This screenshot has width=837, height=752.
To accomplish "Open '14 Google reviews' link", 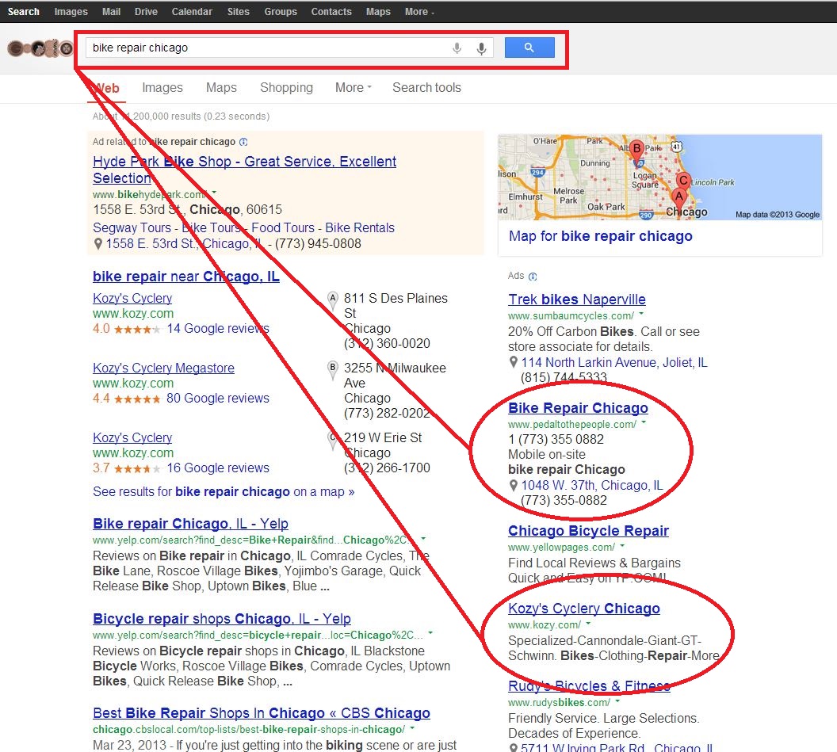I will tap(218, 328).
